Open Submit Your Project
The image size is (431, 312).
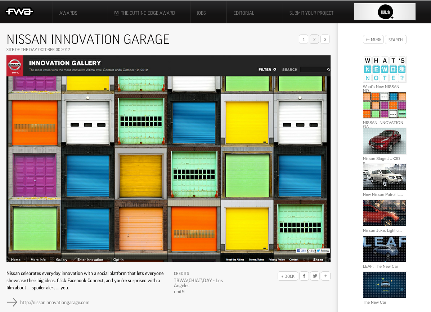(311, 13)
